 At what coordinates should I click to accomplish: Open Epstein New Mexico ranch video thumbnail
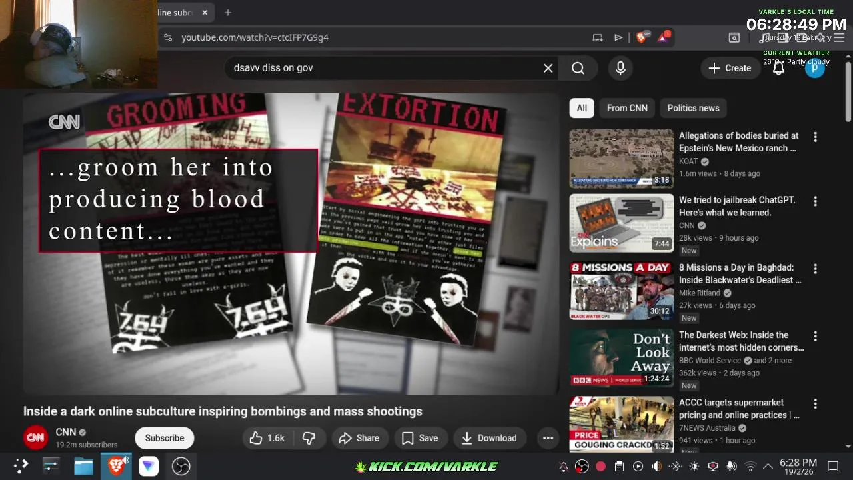[x=622, y=159]
